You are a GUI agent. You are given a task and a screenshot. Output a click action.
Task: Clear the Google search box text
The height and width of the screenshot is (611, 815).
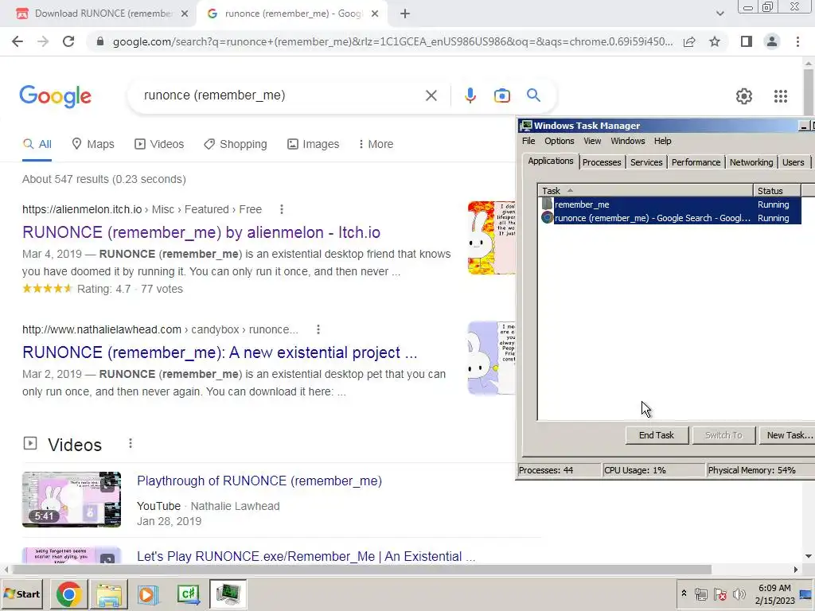[x=431, y=95]
